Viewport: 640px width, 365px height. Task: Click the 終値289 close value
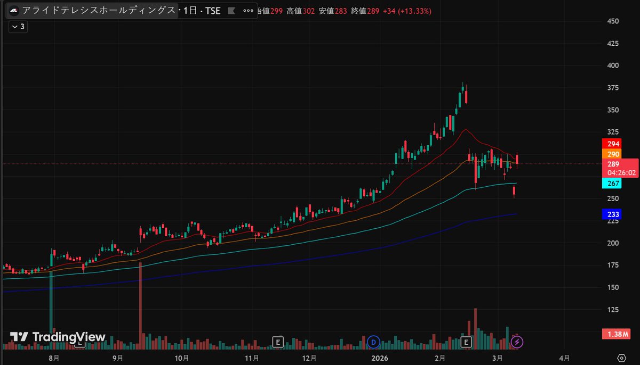(x=365, y=11)
